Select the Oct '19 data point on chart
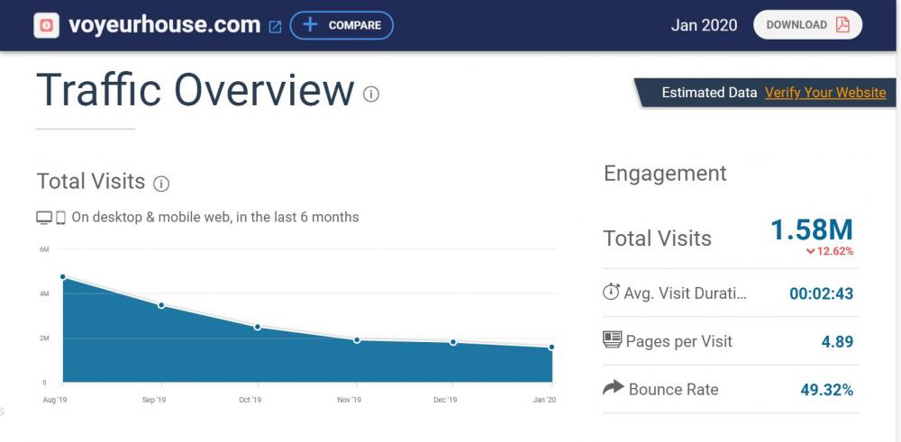 258,327
